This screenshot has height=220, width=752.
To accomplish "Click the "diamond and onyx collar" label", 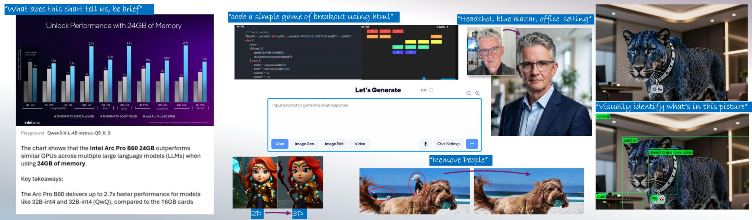I will [x=670, y=152].
